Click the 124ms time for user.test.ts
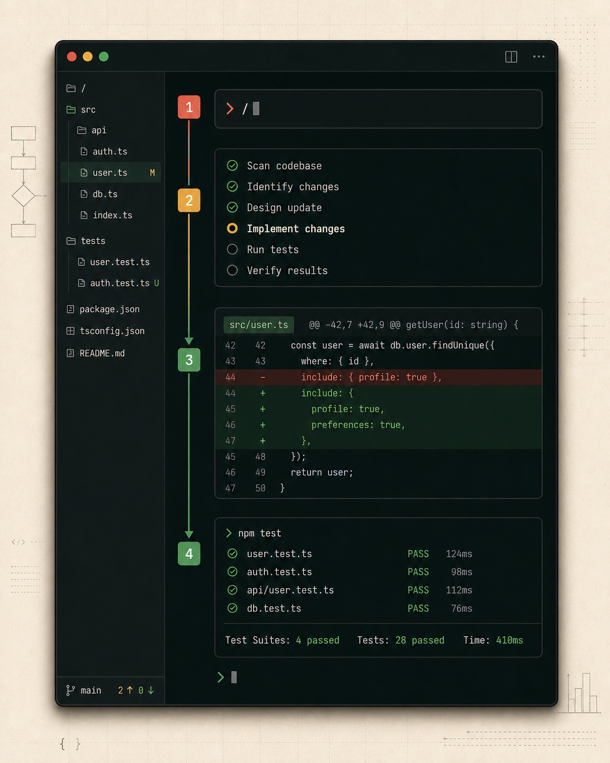610x763 pixels. click(459, 553)
